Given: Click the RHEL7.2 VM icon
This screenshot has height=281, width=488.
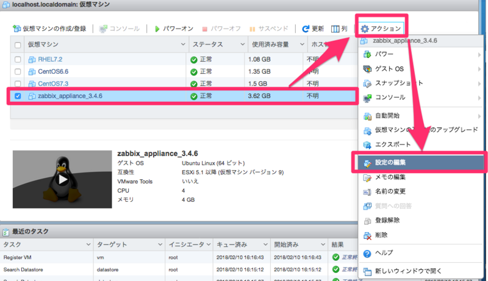Looking at the screenshot, I should [x=32, y=59].
